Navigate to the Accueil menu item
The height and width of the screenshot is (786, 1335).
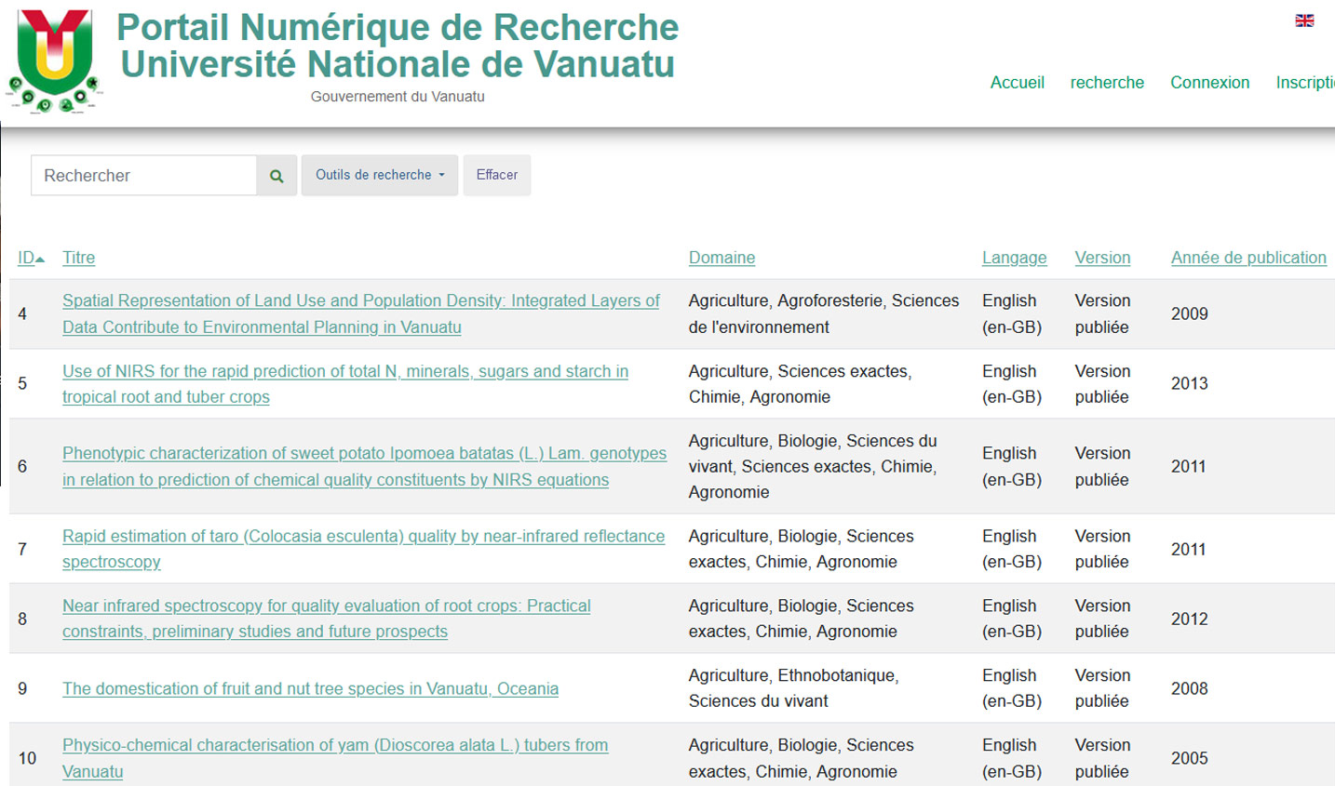(x=1017, y=83)
